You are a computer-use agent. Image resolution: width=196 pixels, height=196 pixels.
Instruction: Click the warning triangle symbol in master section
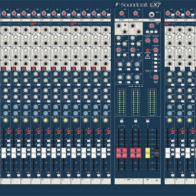coord(147,56)
